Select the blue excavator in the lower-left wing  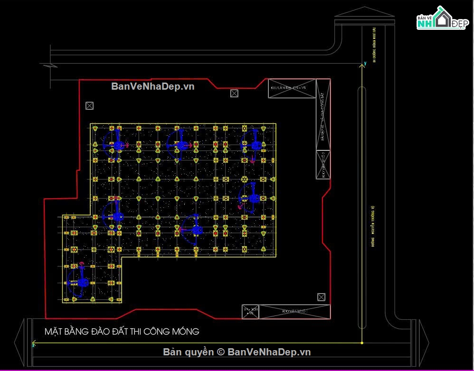(x=78, y=281)
